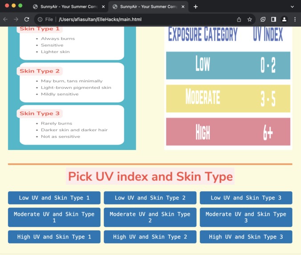Click the macOS yellow minimize button
301x255 pixels.
(x=14, y=6)
